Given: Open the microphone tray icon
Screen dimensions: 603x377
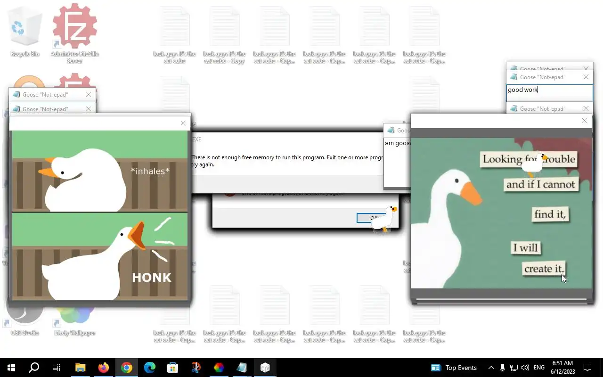Looking at the screenshot, I should click(x=503, y=368).
